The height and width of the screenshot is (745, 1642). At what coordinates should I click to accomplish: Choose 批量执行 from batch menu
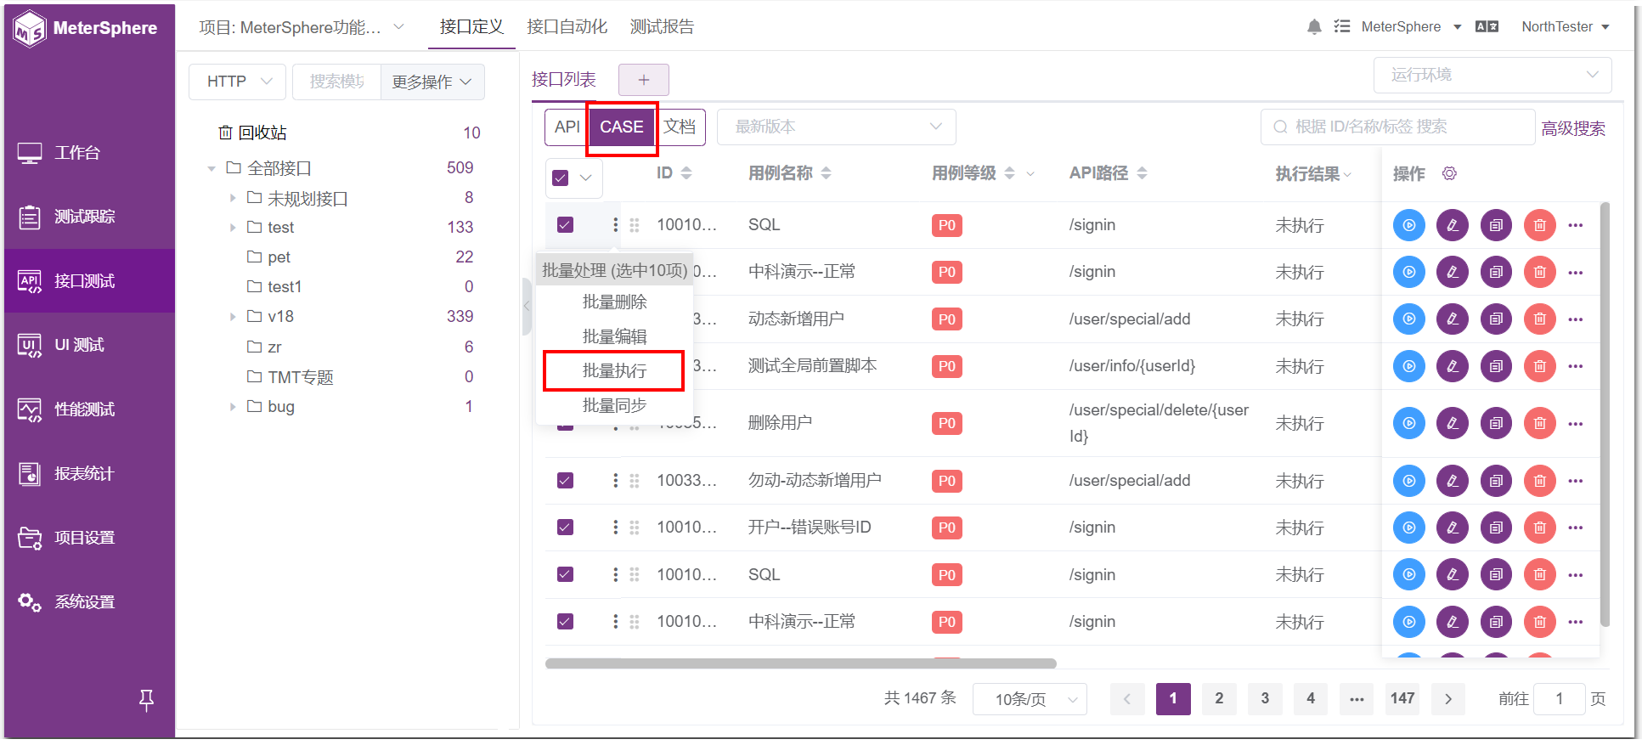tap(614, 371)
